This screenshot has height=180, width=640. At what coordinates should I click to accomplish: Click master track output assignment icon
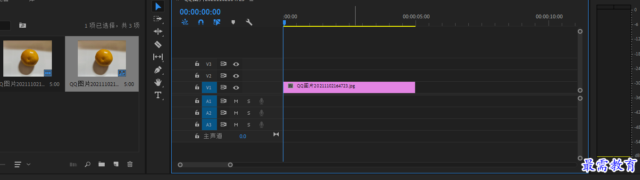point(276,135)
